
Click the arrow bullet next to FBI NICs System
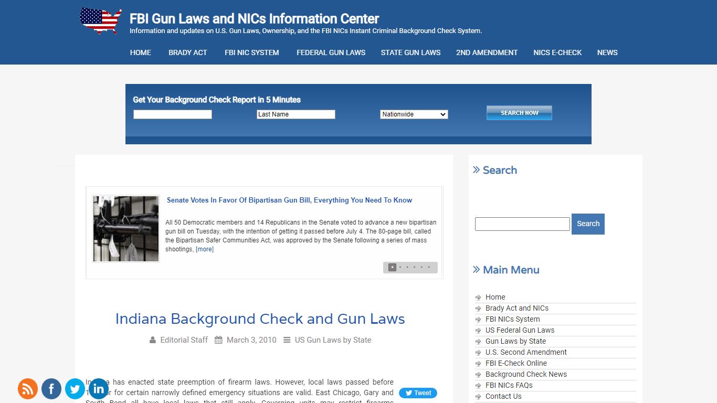pos(478,320)
